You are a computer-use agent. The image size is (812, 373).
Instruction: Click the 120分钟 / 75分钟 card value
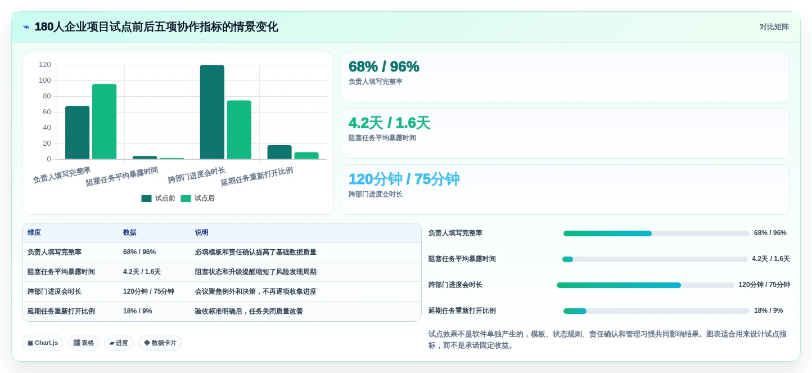click(x=404, y=179)
